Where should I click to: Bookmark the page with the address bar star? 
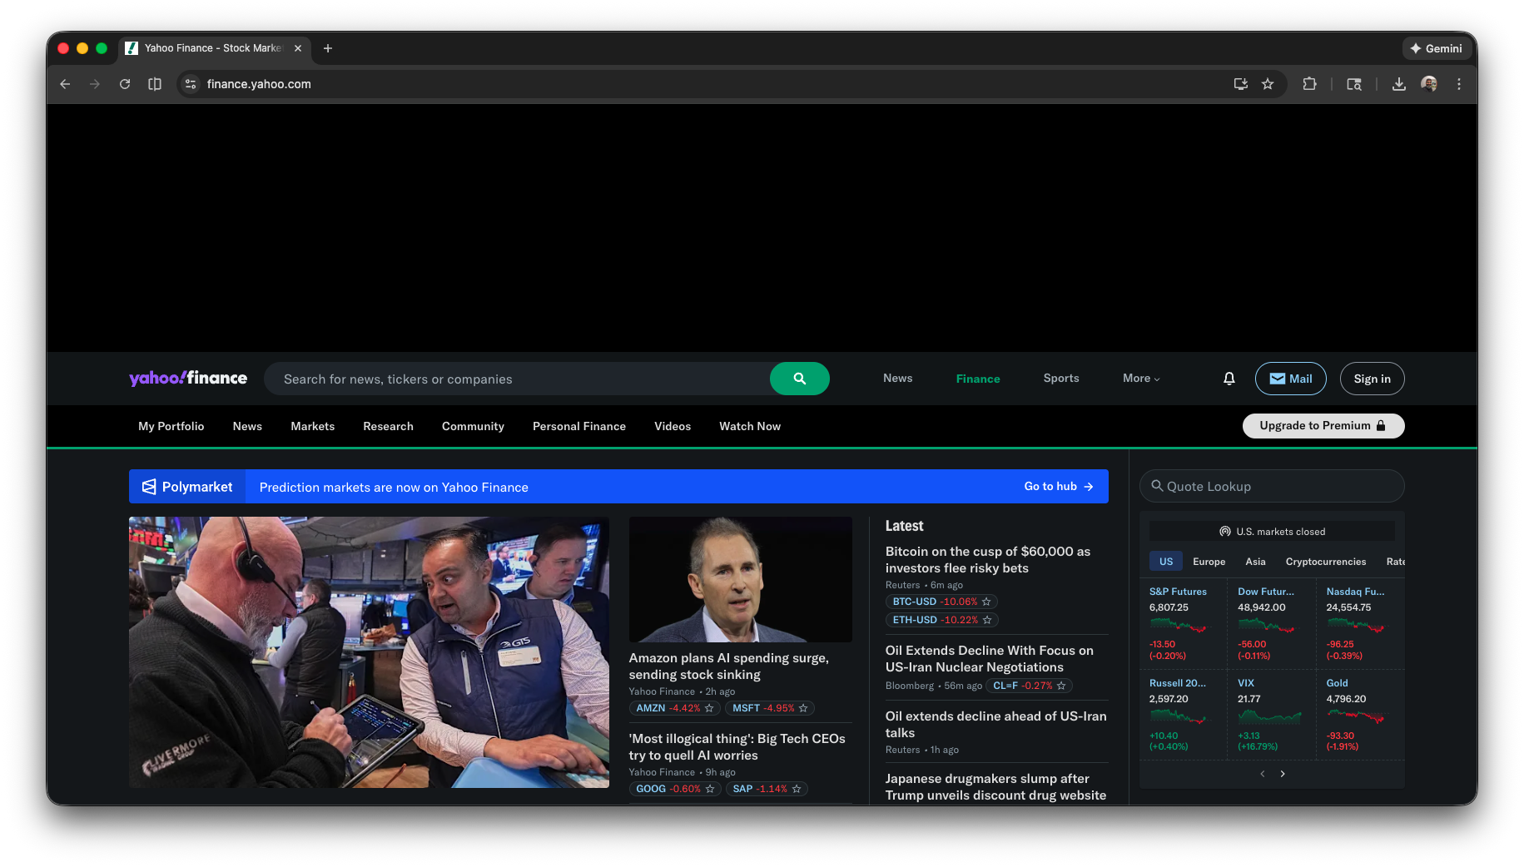(1268, 84)
